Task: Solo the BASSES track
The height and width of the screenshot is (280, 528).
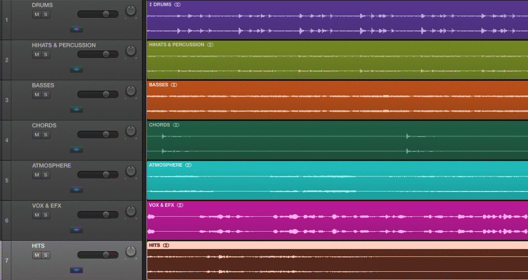Action: point(45,95)
